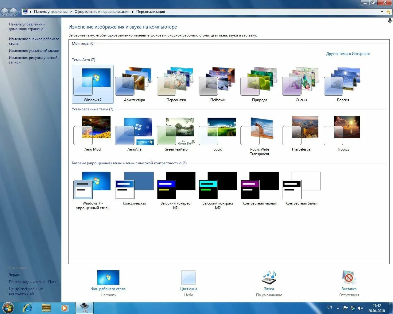Open the Звуки sound settings

(269, 283)
